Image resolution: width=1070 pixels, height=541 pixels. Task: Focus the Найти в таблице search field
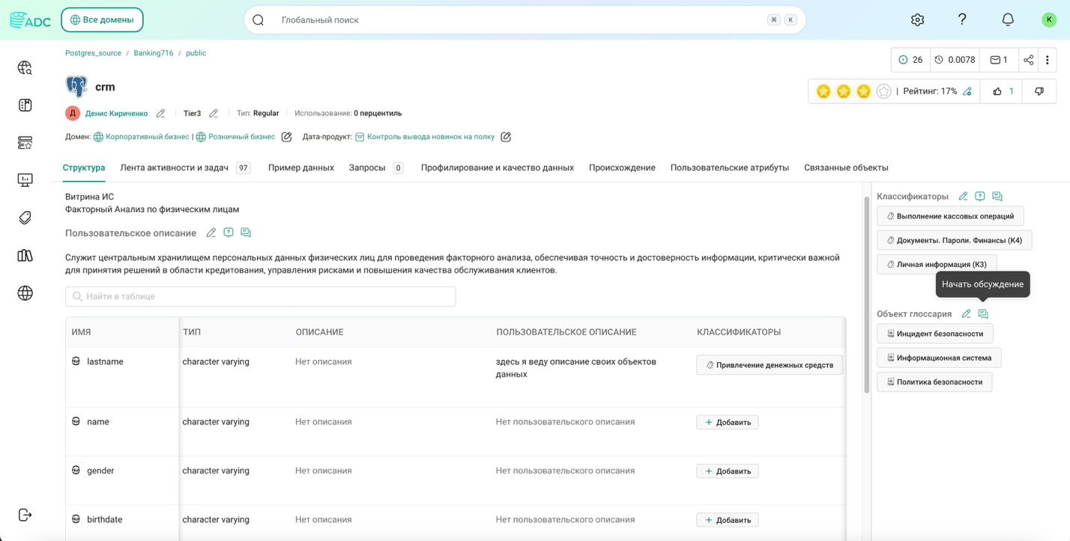[x=261, y=296]
